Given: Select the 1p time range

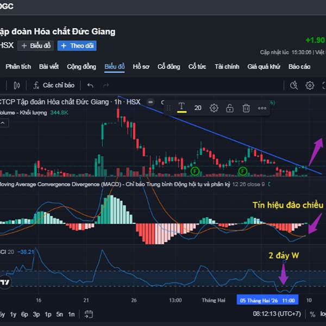Looking at the screenshot, I should pyautogui.click(x=48, y=314).
